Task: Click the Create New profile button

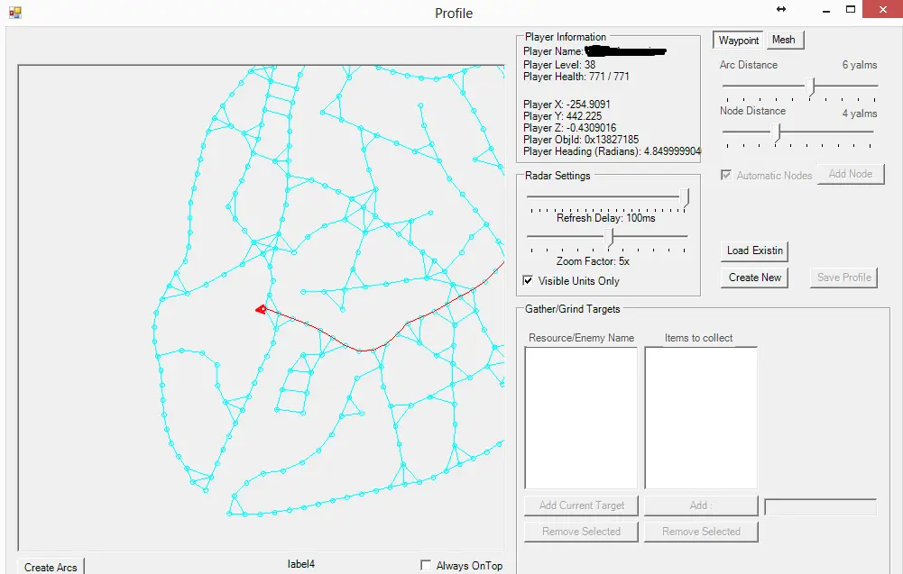Action: [x=755, y=278]
